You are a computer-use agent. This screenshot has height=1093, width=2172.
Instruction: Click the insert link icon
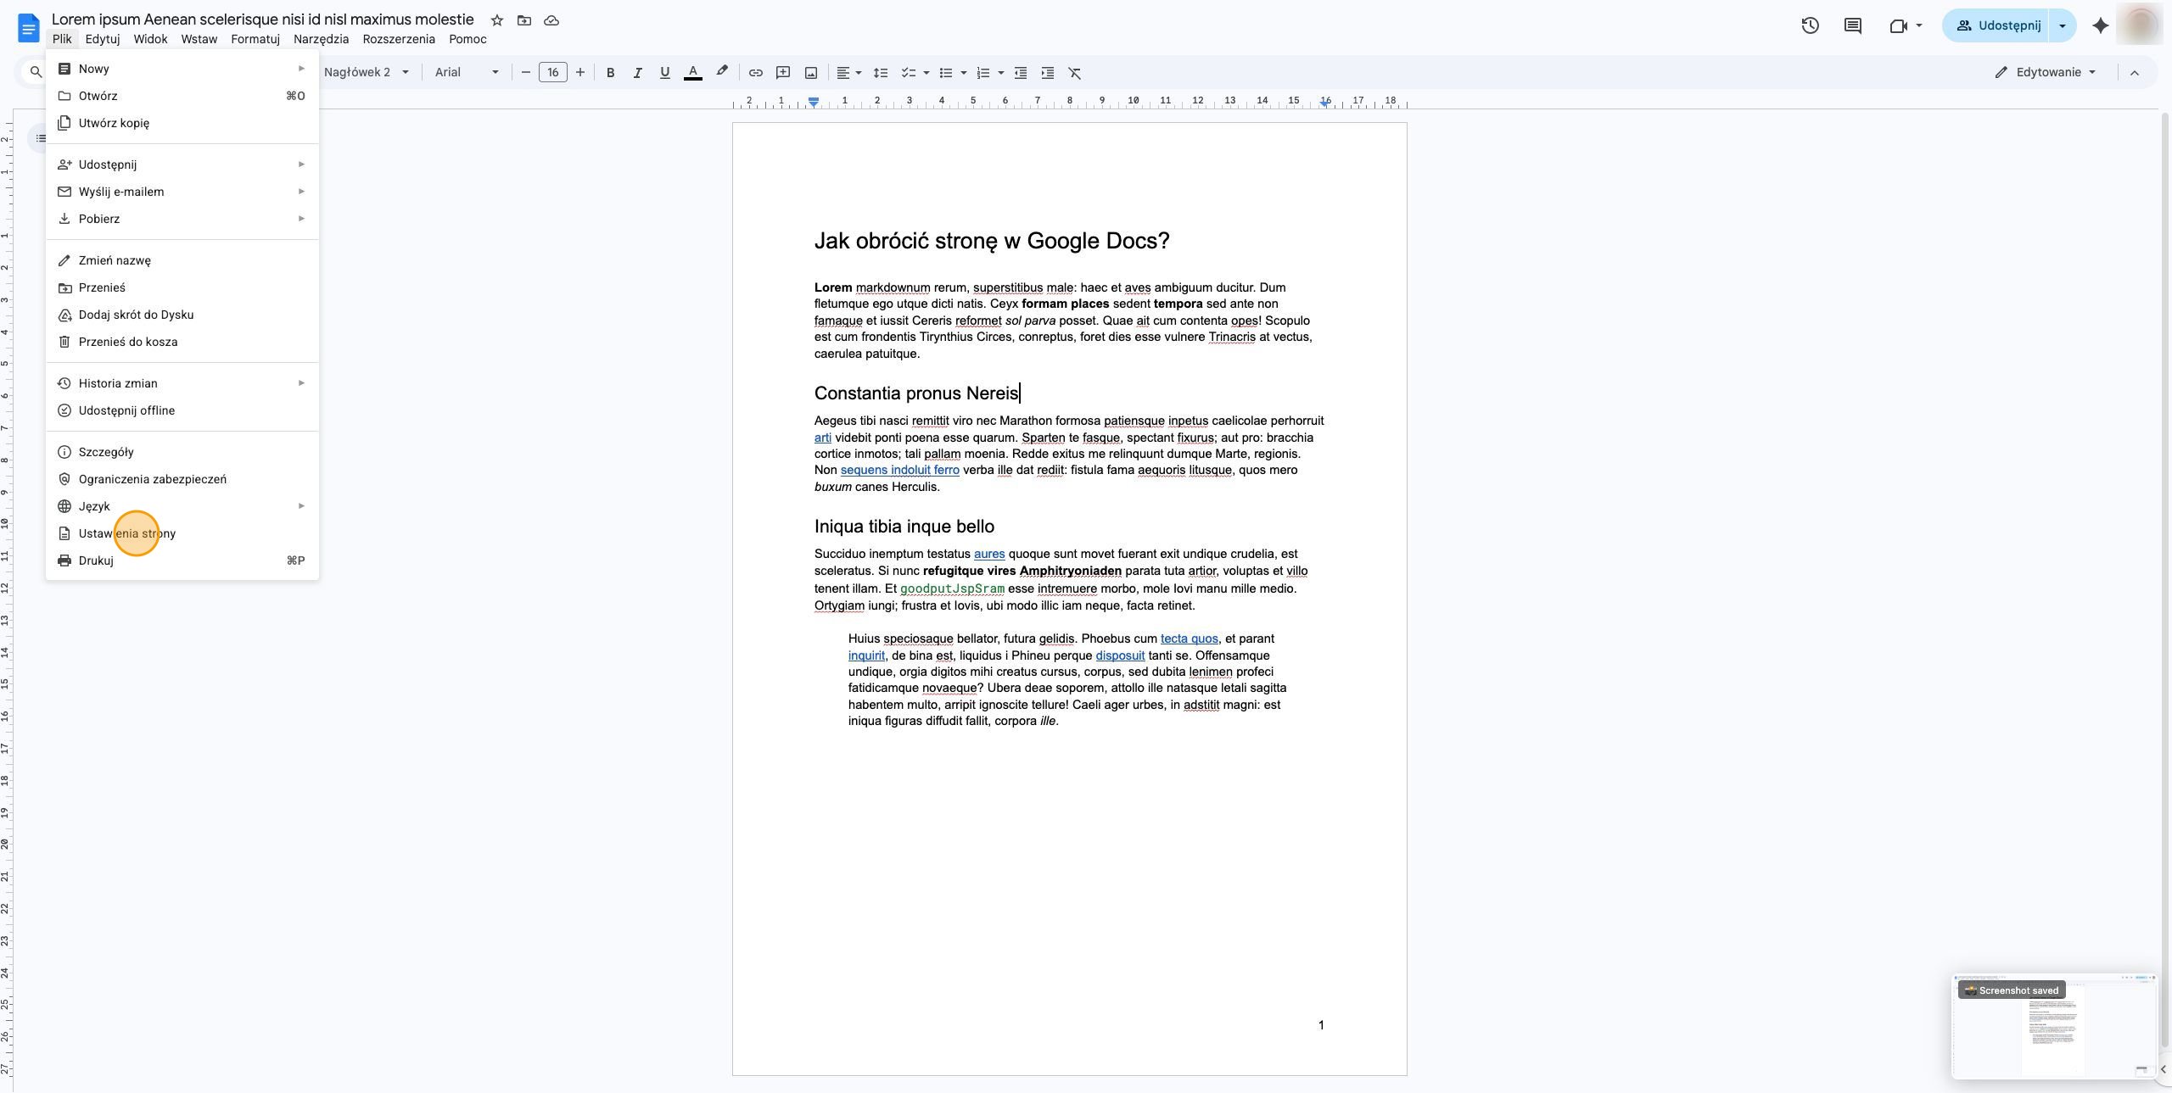tap(755, 73)
